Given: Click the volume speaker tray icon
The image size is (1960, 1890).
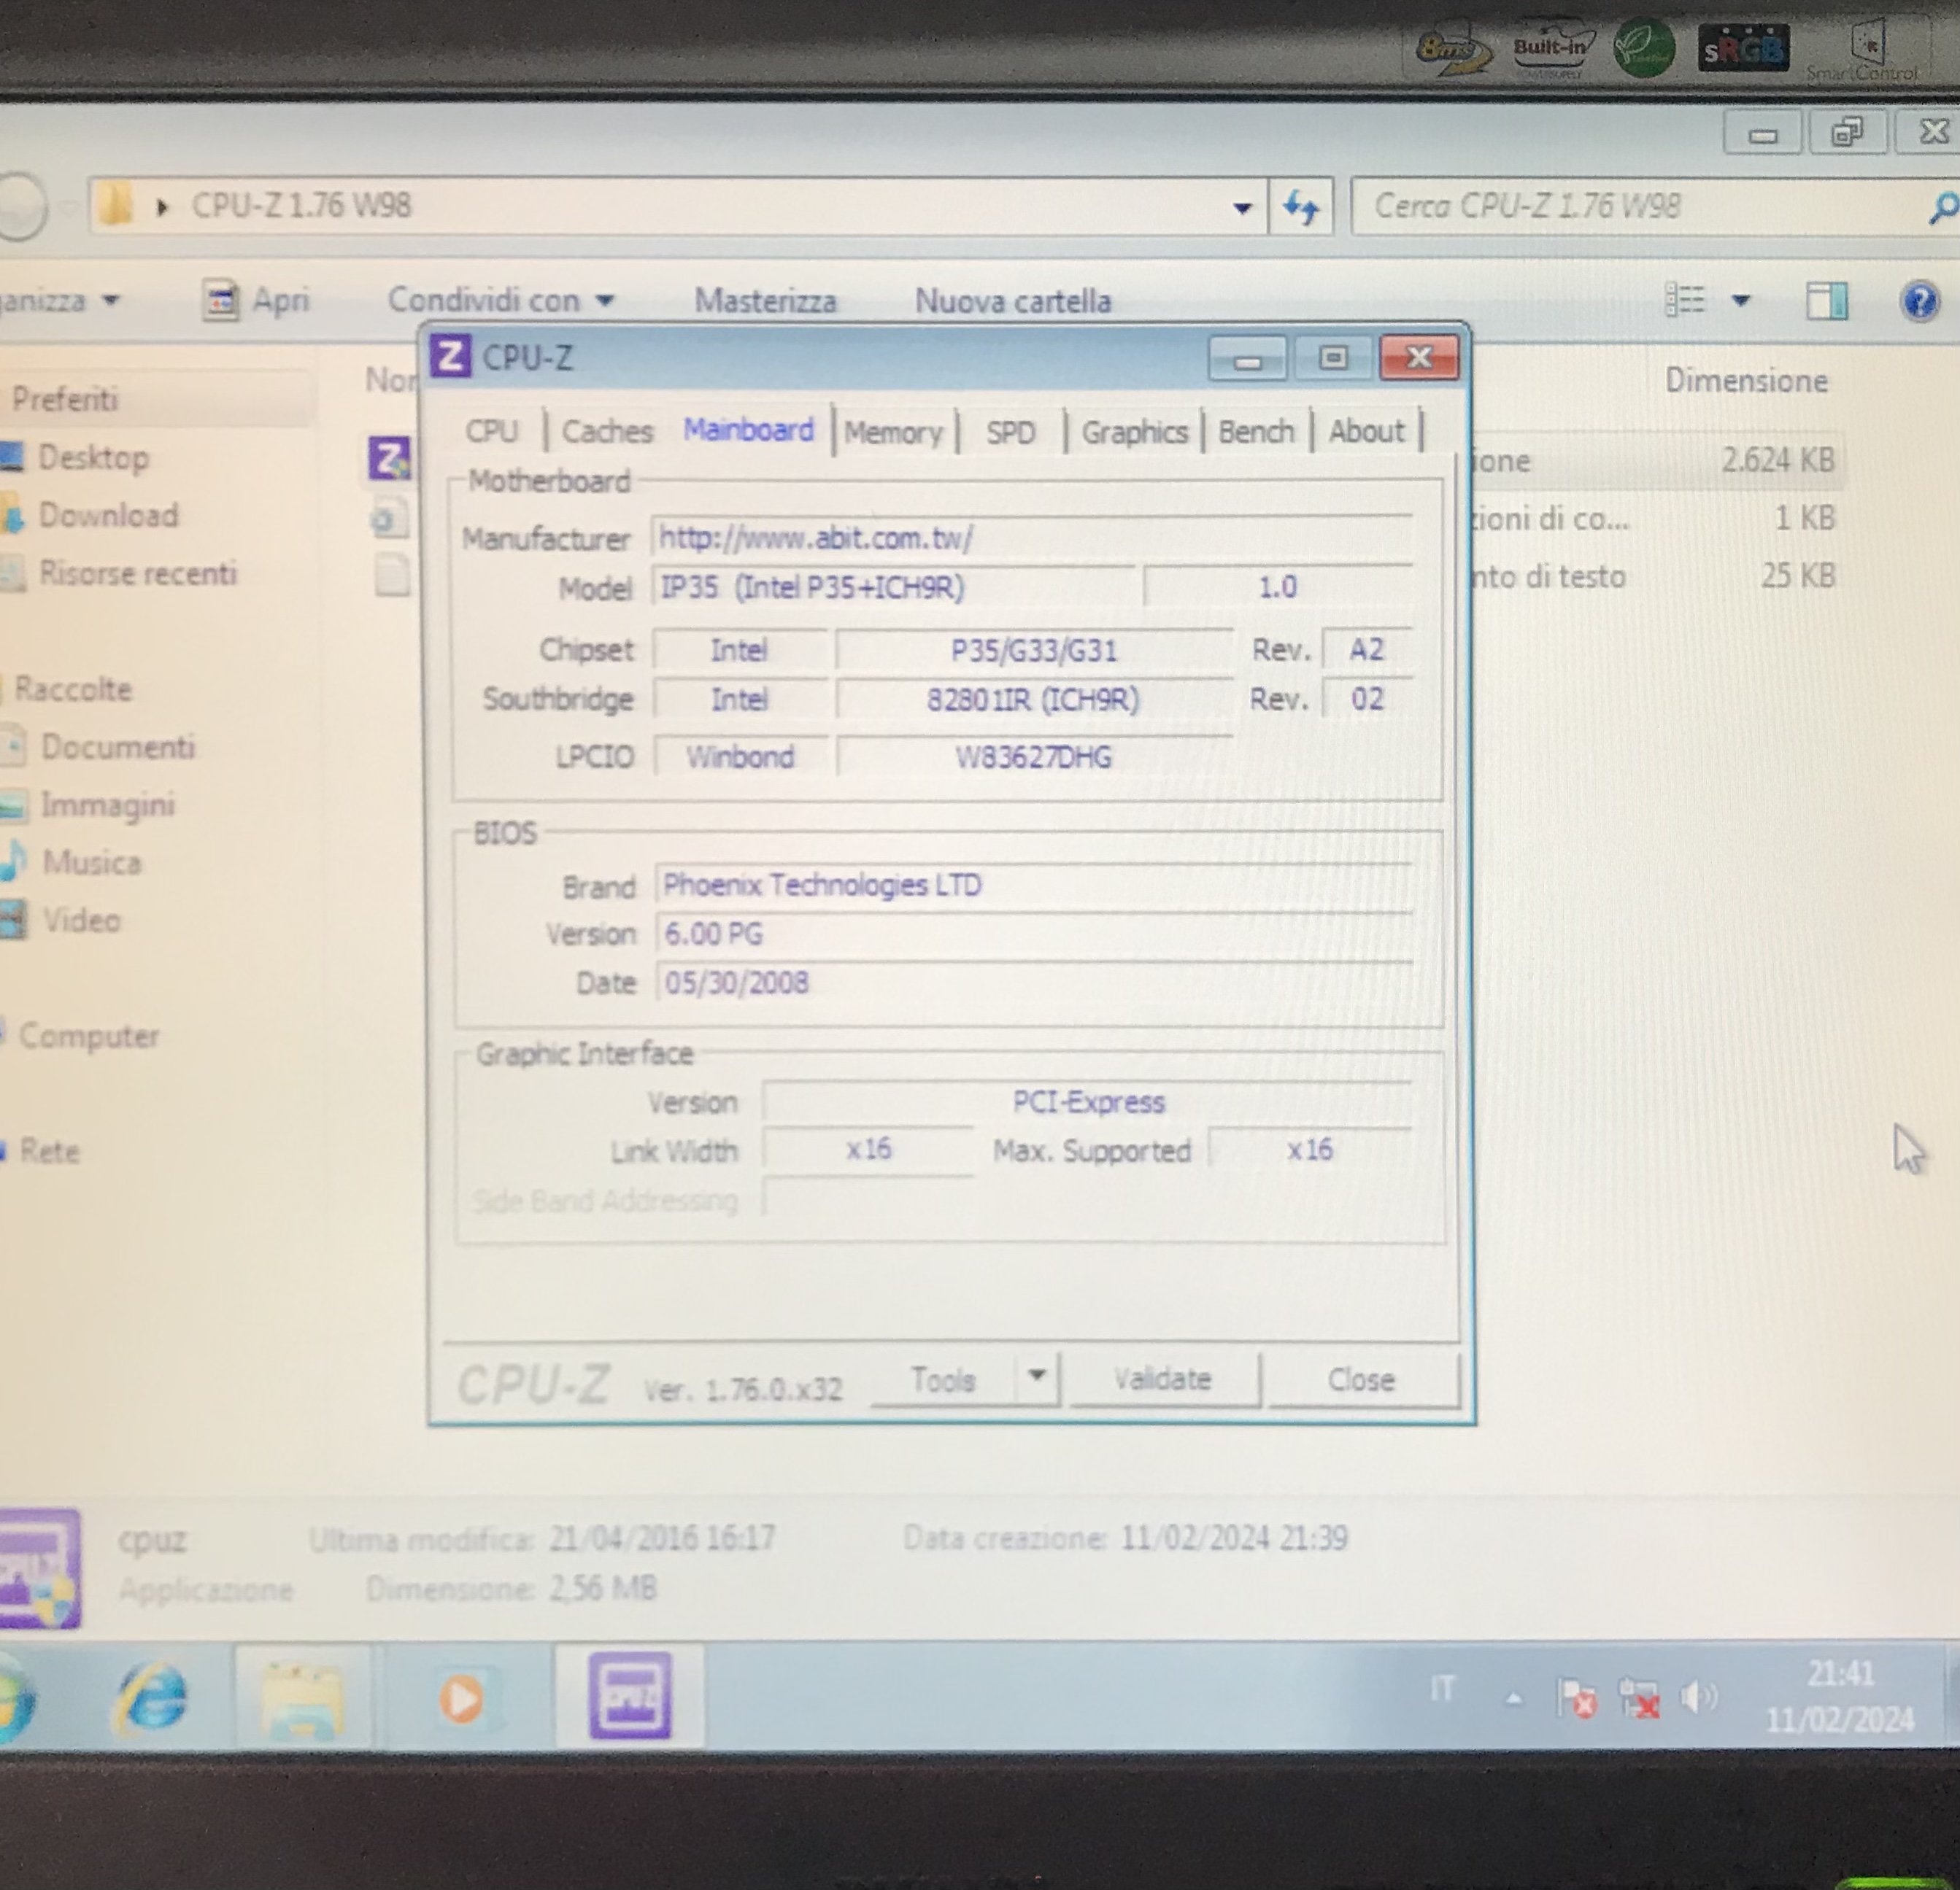Looking at the screenshot, I should click(1698, 1696).
